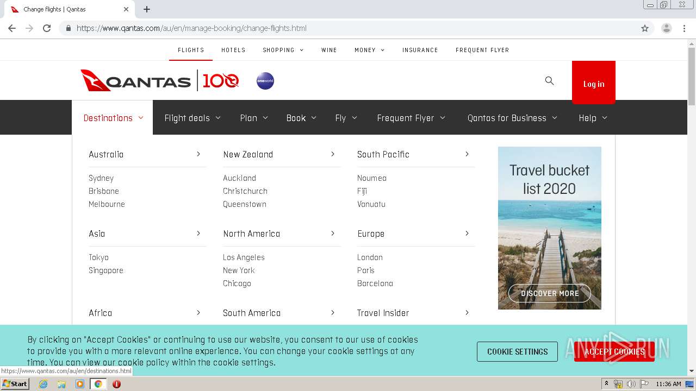Screen dimensions: 696x391
Task: Open the Money dropdown in top bar
Action: pyautogui.click(x=370, y=50)
